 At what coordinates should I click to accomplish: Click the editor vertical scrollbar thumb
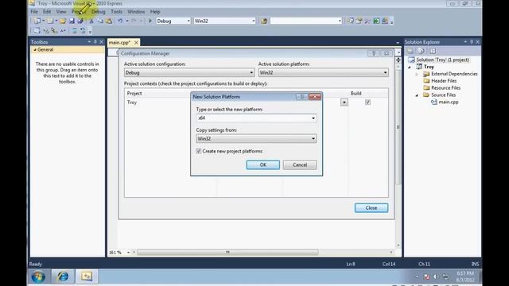(398, 127)
